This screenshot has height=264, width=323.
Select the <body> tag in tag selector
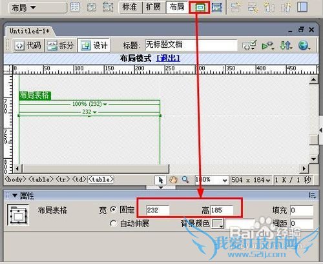[16, 179]
